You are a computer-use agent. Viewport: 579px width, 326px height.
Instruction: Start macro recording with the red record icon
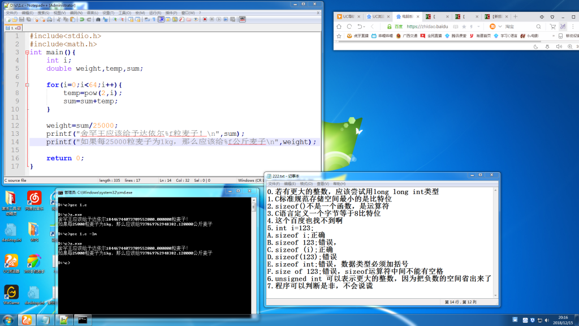coord(205,20)
